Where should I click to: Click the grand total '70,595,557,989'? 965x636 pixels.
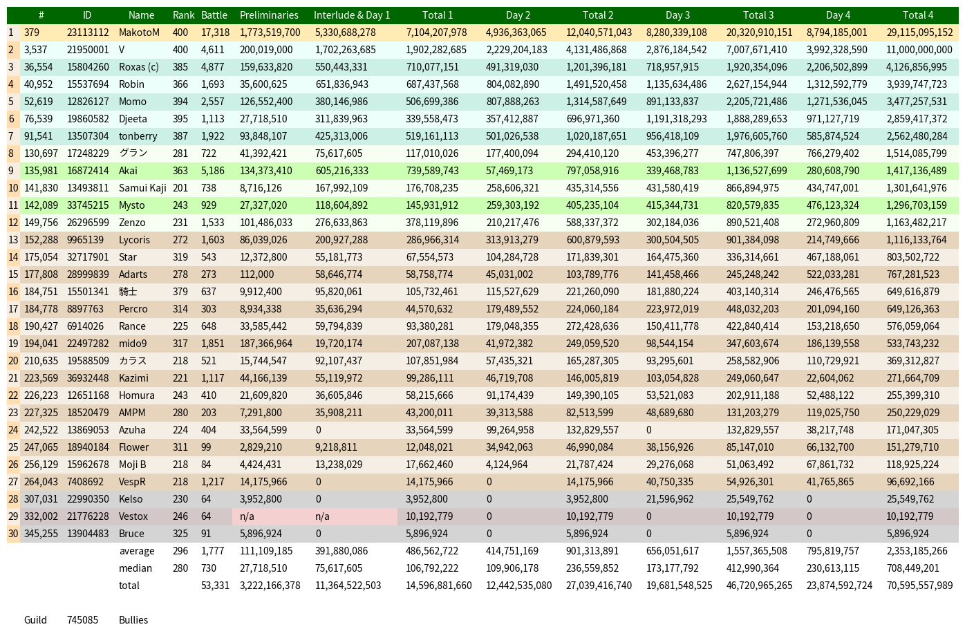click(x=919, y=586)
